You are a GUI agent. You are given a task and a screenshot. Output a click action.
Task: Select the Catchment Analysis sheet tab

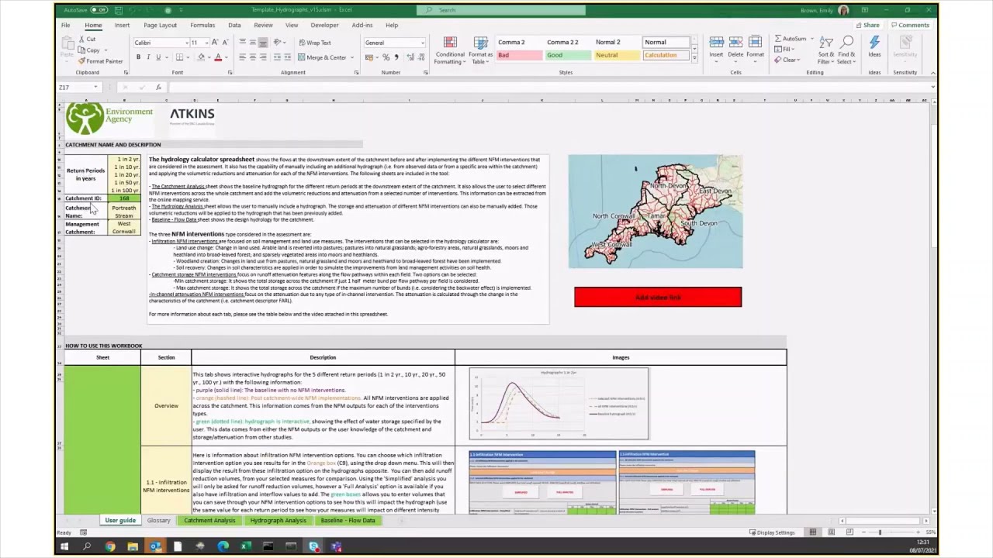(209, 521)
